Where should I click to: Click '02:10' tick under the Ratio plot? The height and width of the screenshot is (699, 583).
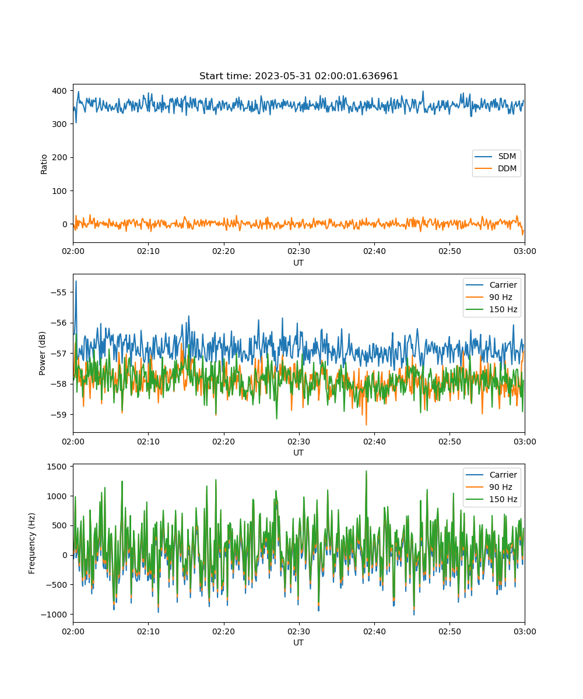pyautogui.click(x=148, y=251)
